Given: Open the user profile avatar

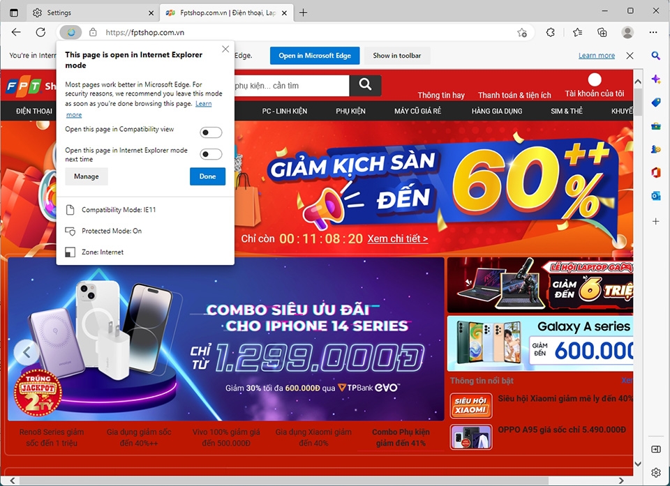Looking at the screenshot, I should tap(627, 33).
